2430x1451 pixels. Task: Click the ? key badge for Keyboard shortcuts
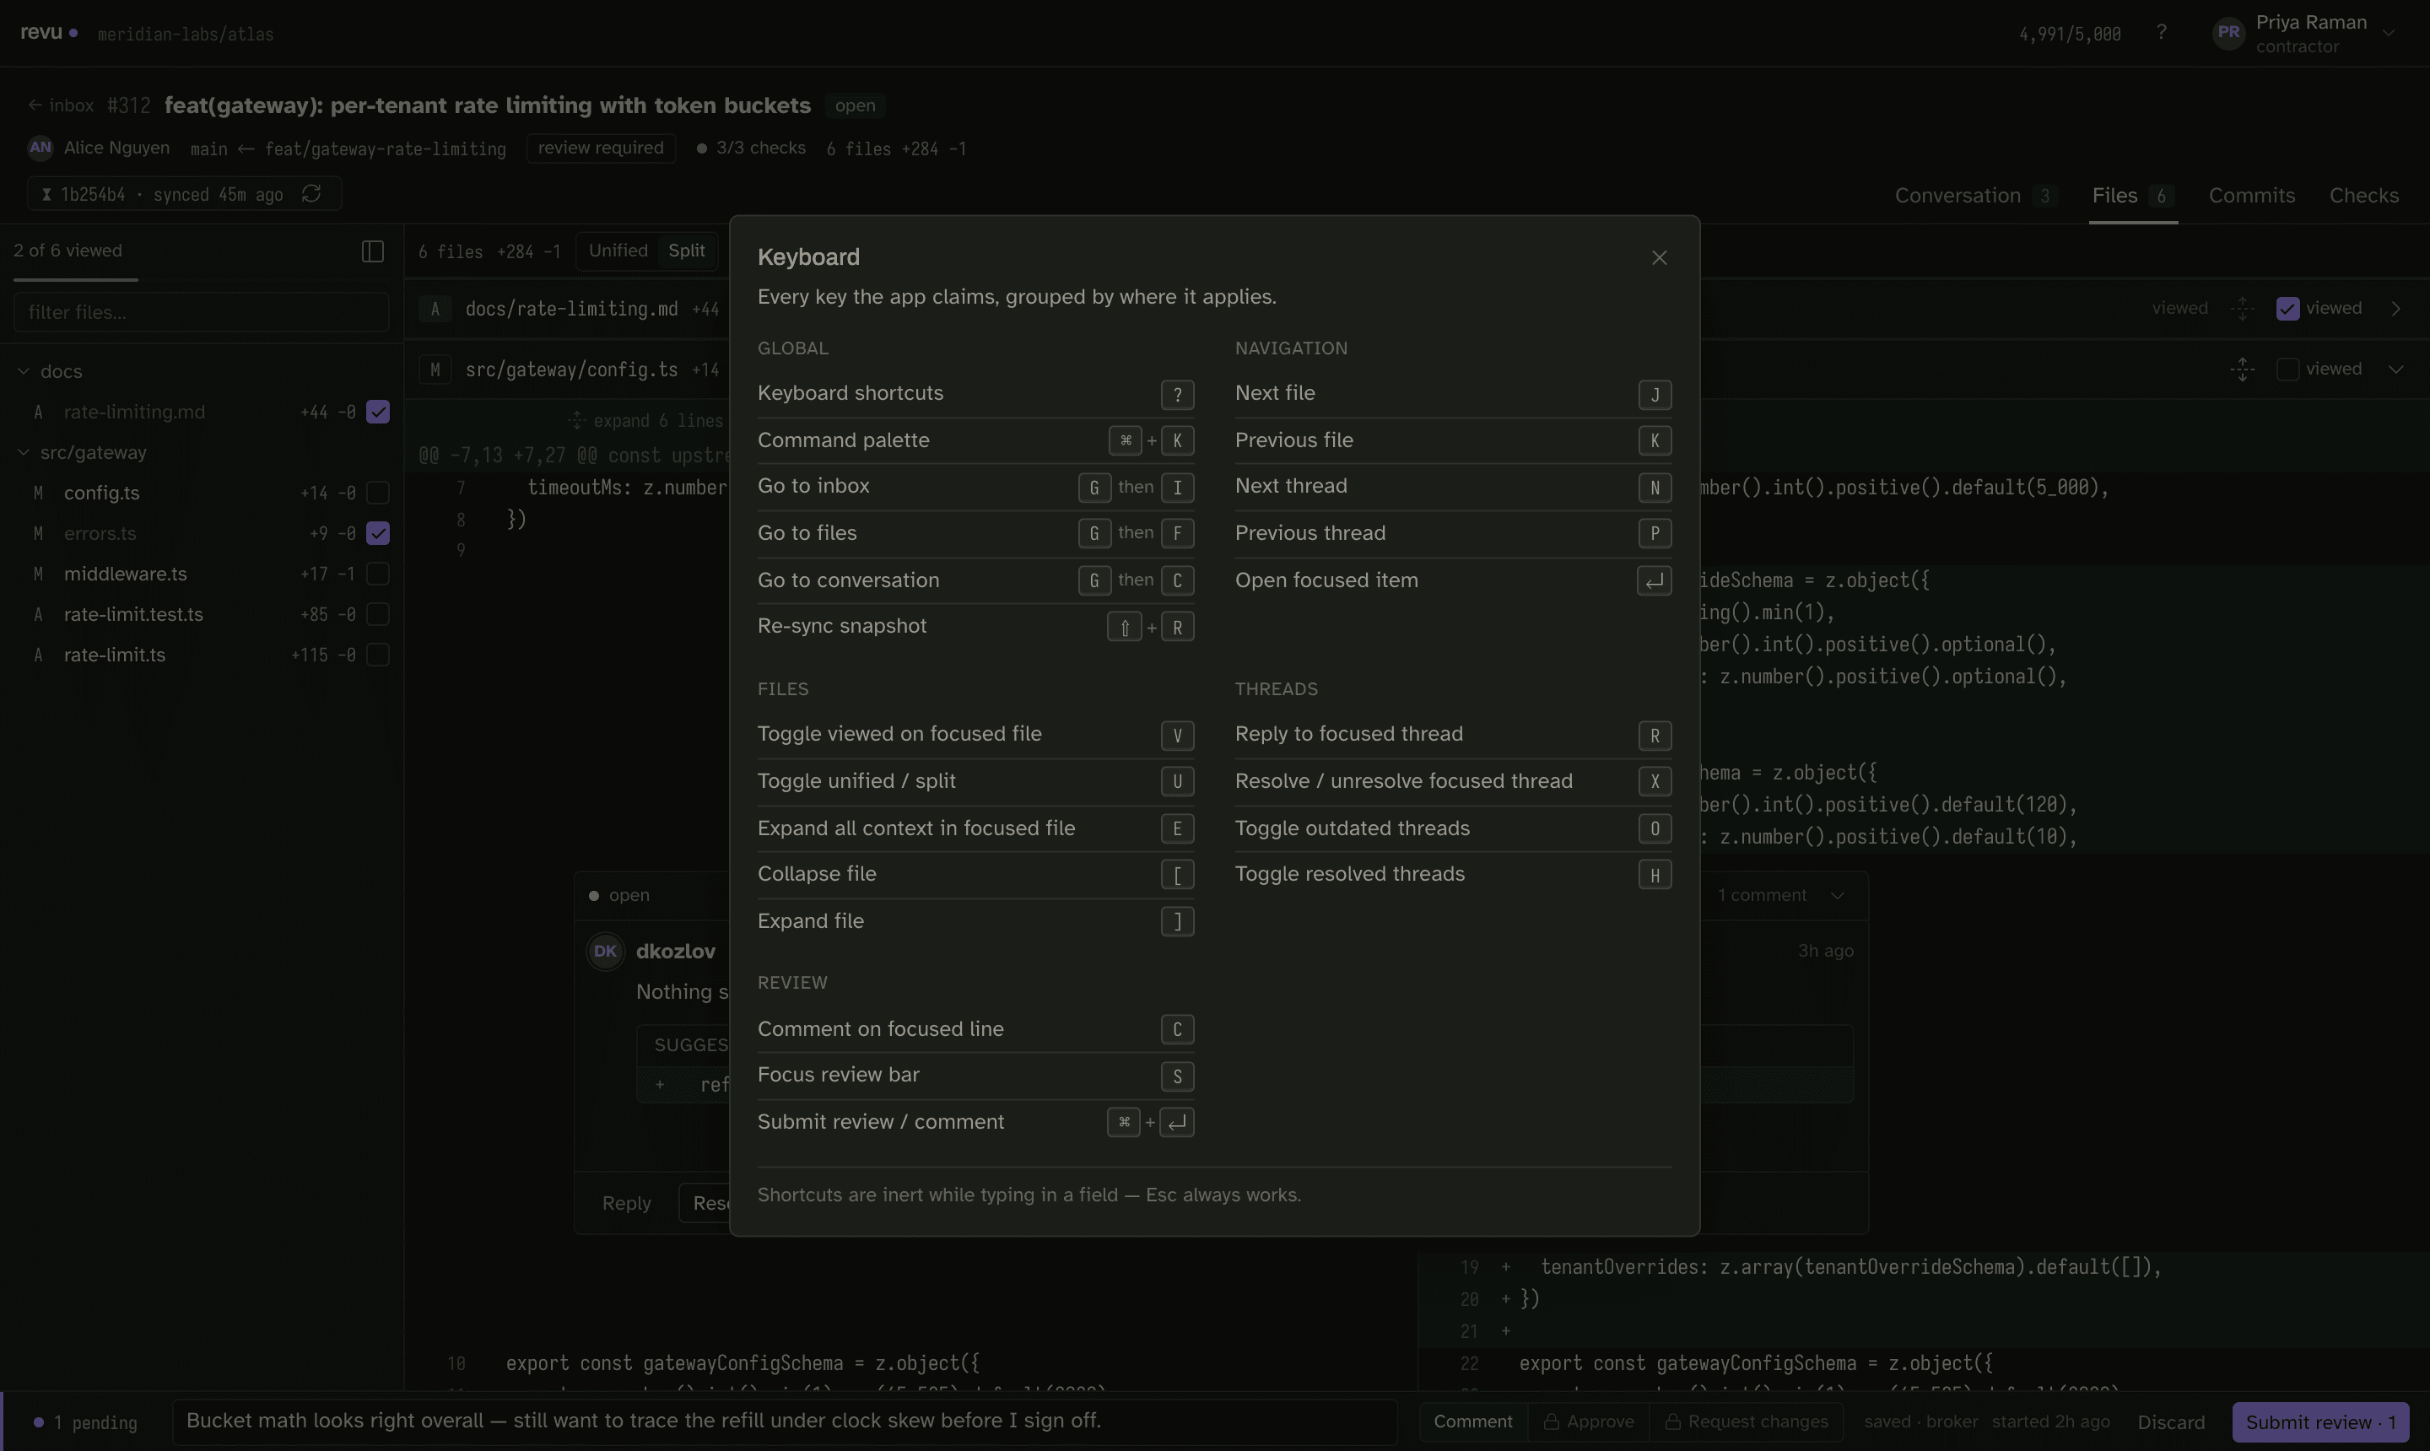(1177, 395)
